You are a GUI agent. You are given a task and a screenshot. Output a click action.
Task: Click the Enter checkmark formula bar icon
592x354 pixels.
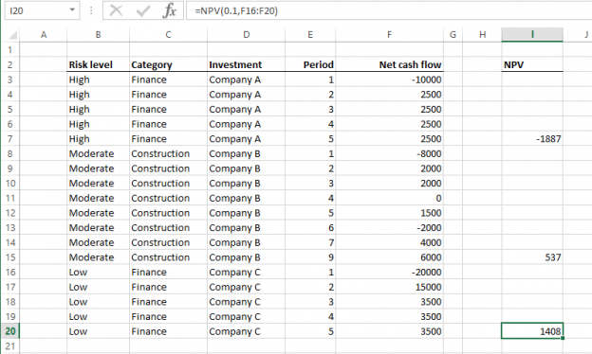pos(143,10)
